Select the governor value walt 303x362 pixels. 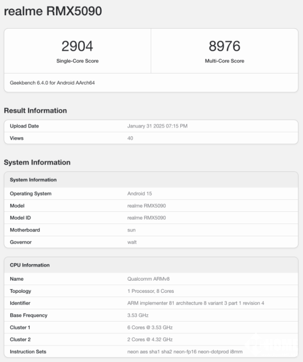tap(132, 242)
